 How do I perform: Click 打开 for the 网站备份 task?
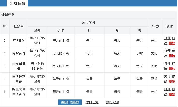tap(167, 51)
